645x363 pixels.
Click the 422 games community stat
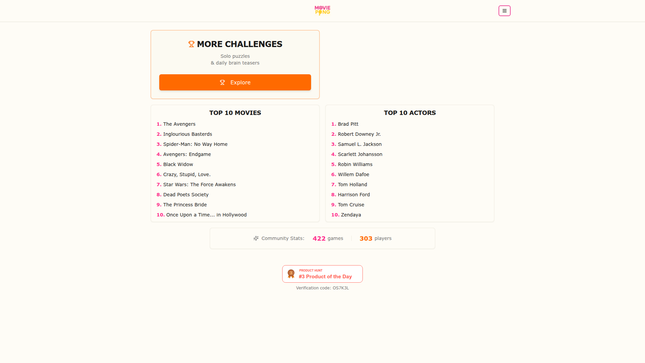point(328,238)
